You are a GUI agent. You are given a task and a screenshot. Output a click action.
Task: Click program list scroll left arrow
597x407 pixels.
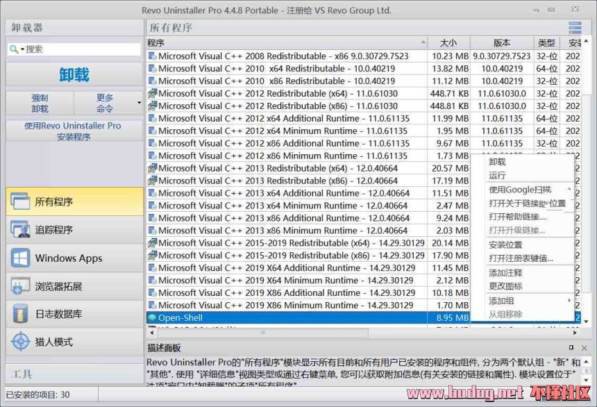coord(152,333)
